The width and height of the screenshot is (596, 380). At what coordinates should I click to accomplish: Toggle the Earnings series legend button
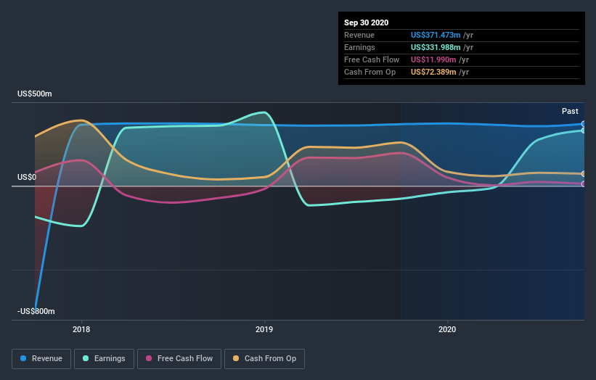(104, 359)
